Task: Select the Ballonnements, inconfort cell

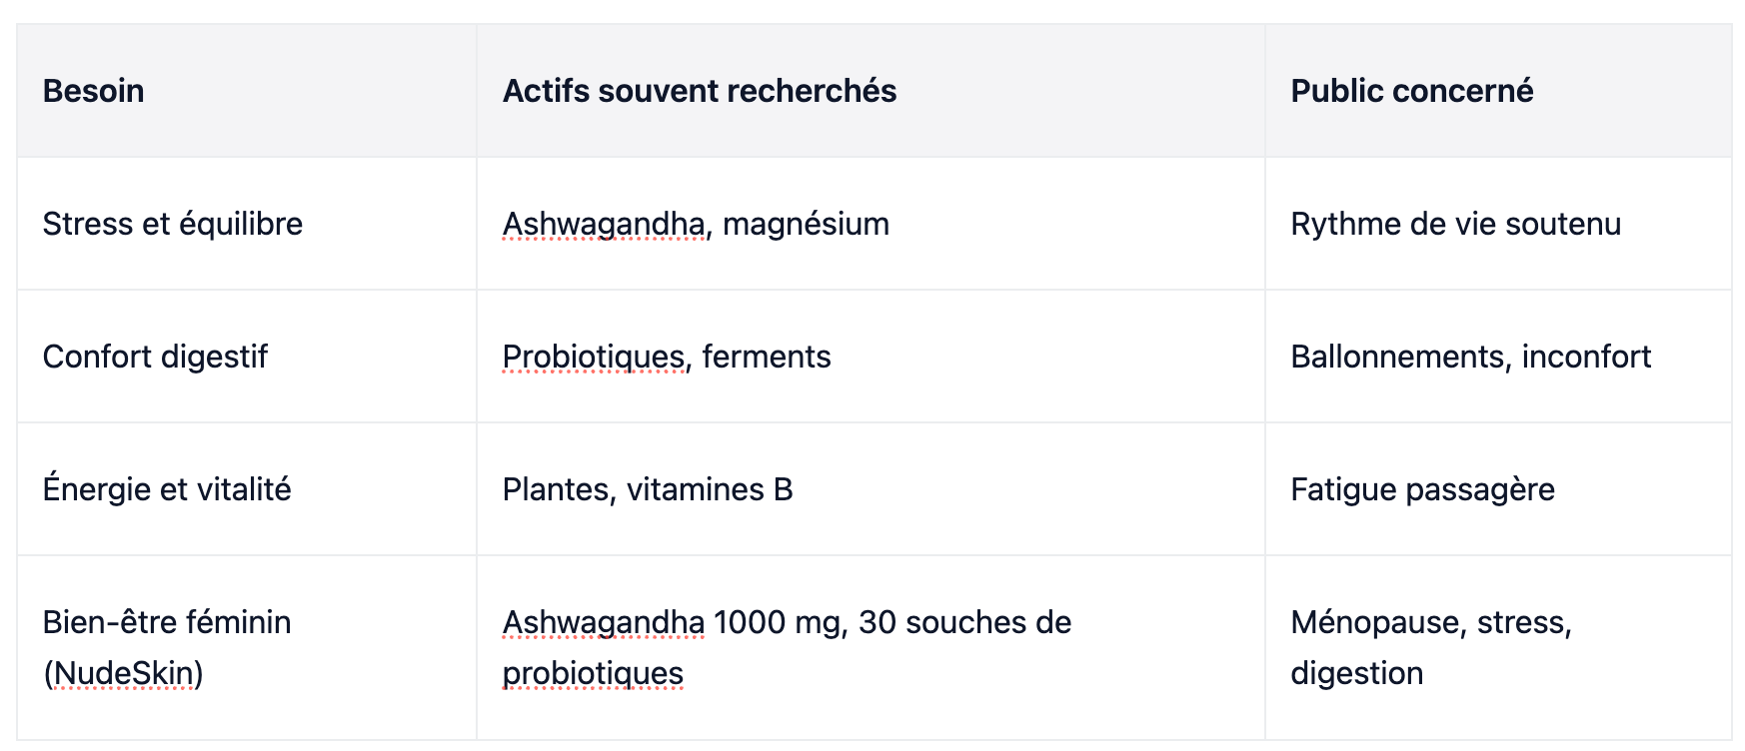Action: (1498, 357)
